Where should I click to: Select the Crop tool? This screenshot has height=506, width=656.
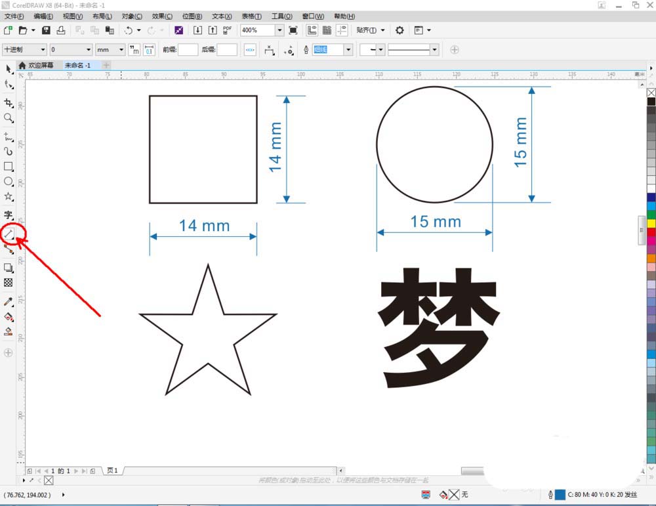tap(9, 103)
